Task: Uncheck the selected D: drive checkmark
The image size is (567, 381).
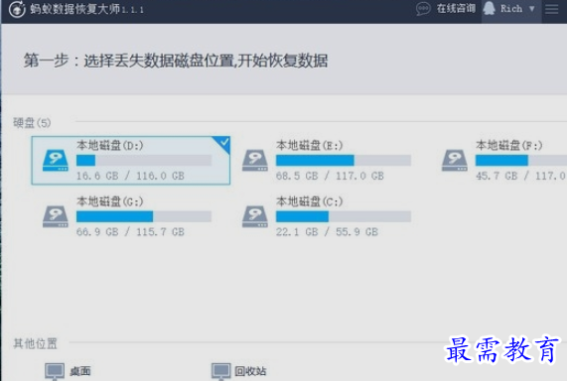Action: click(x=223, y=143)
